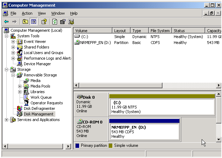The width and height of the screenshot is (222, 158).
Task: Open the Help question mark toolbar icon
Action: tap(44, 22)
